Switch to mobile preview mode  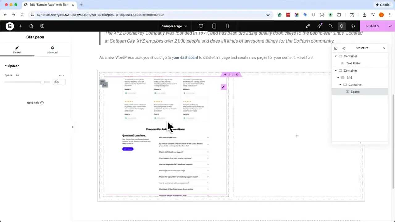point(227,26)
